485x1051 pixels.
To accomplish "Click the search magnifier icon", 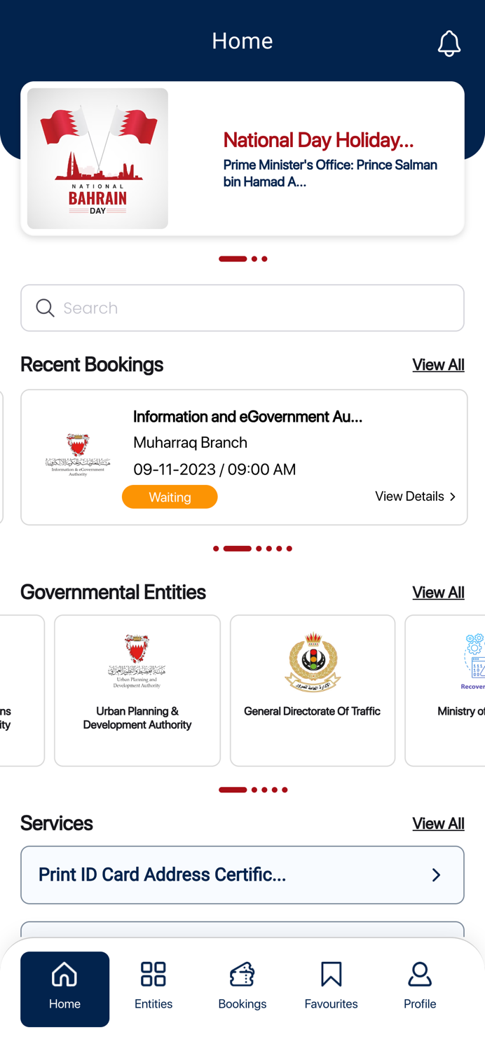I will 45,308.
